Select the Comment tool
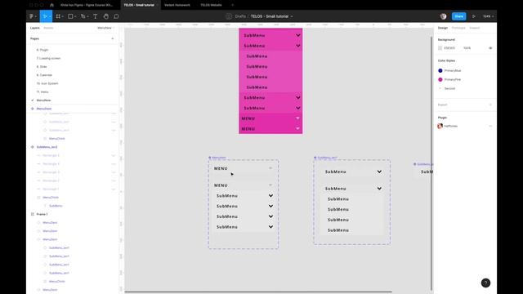The height and width of the screenshot is (294, 523). point(116,16)
